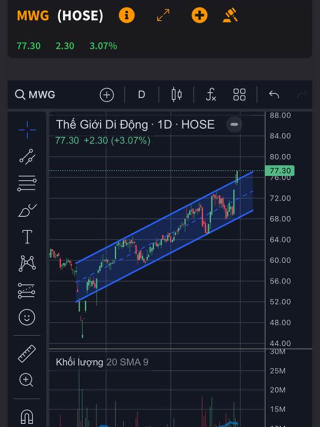Viewport: 320px width, 427px height.
Task: Open indicators with the fx icon
Action: coord(211,95)
